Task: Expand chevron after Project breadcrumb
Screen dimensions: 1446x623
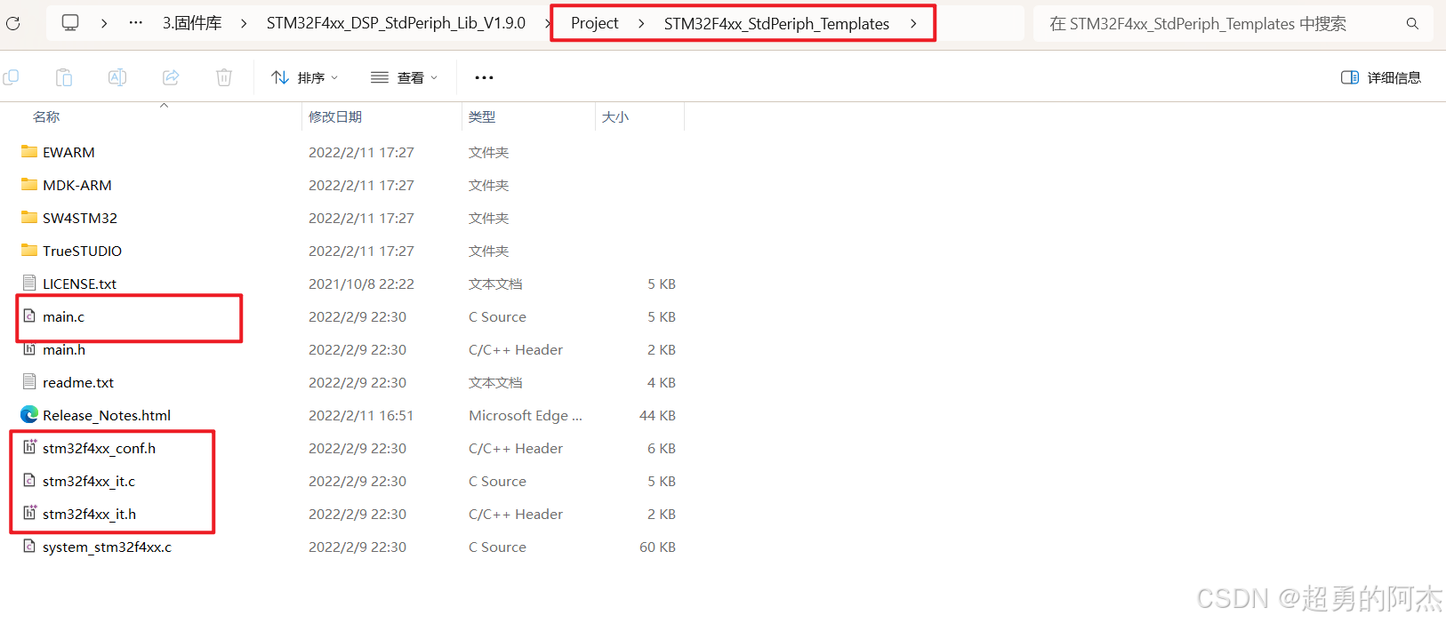Action: pos(641,24)
